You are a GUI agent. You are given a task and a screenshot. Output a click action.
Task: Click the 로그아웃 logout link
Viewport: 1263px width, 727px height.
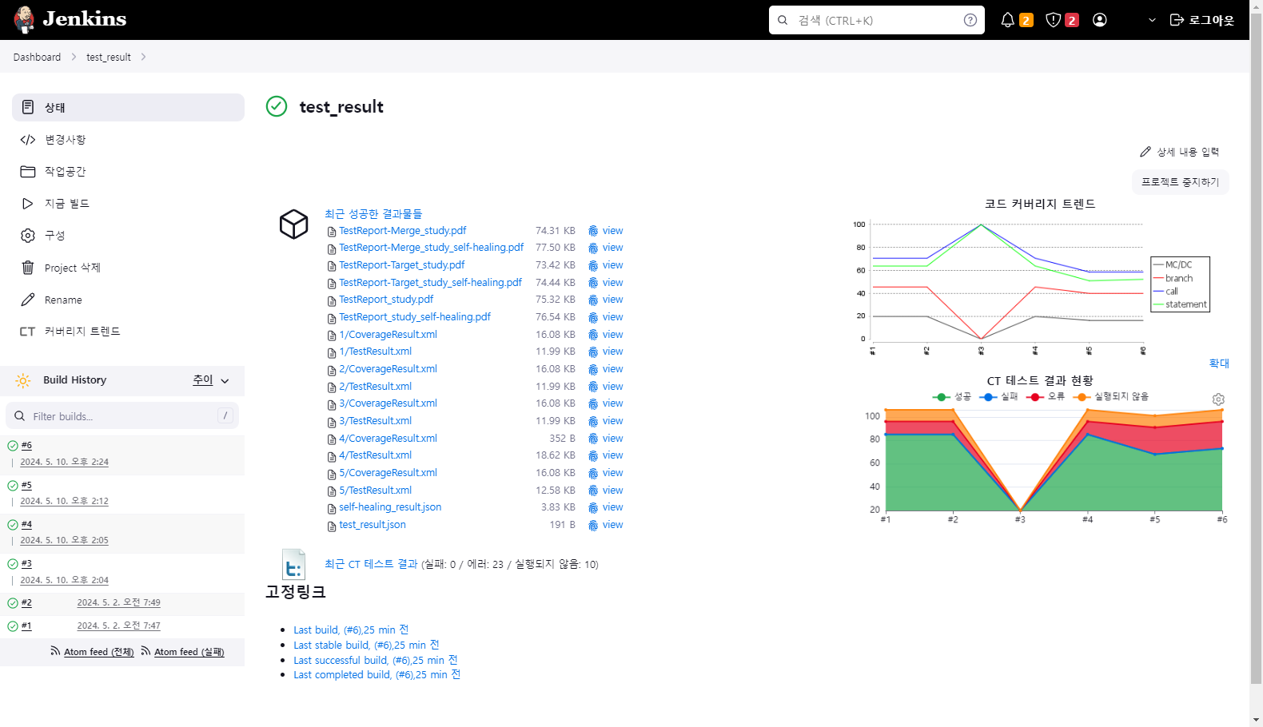click(x=1202, y=20)
